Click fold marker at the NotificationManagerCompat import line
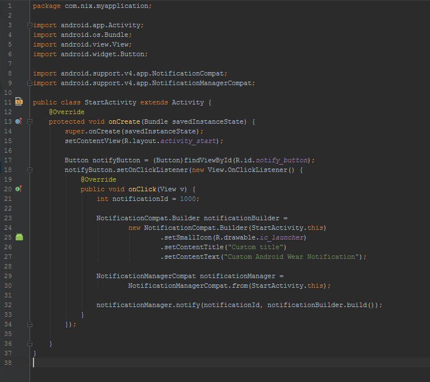The image size is (430, 382). point(30,83)
